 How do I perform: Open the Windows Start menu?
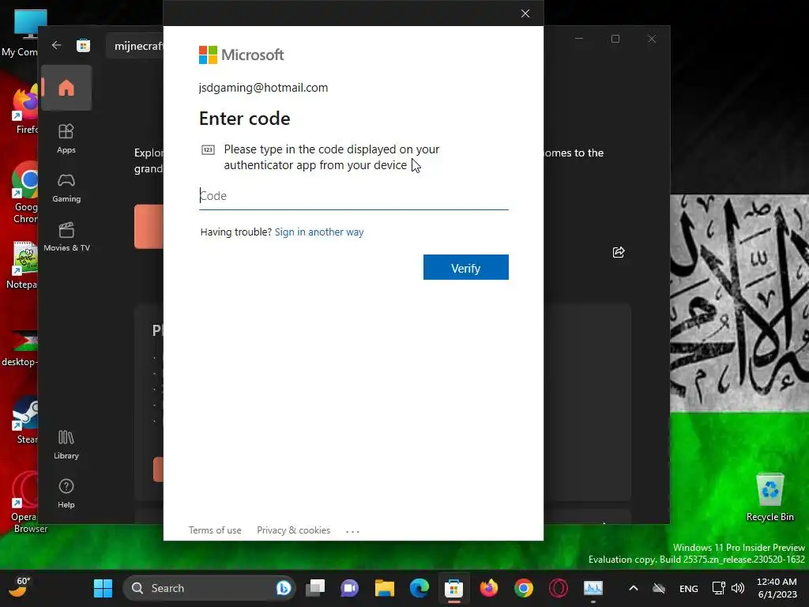point(103,588)
